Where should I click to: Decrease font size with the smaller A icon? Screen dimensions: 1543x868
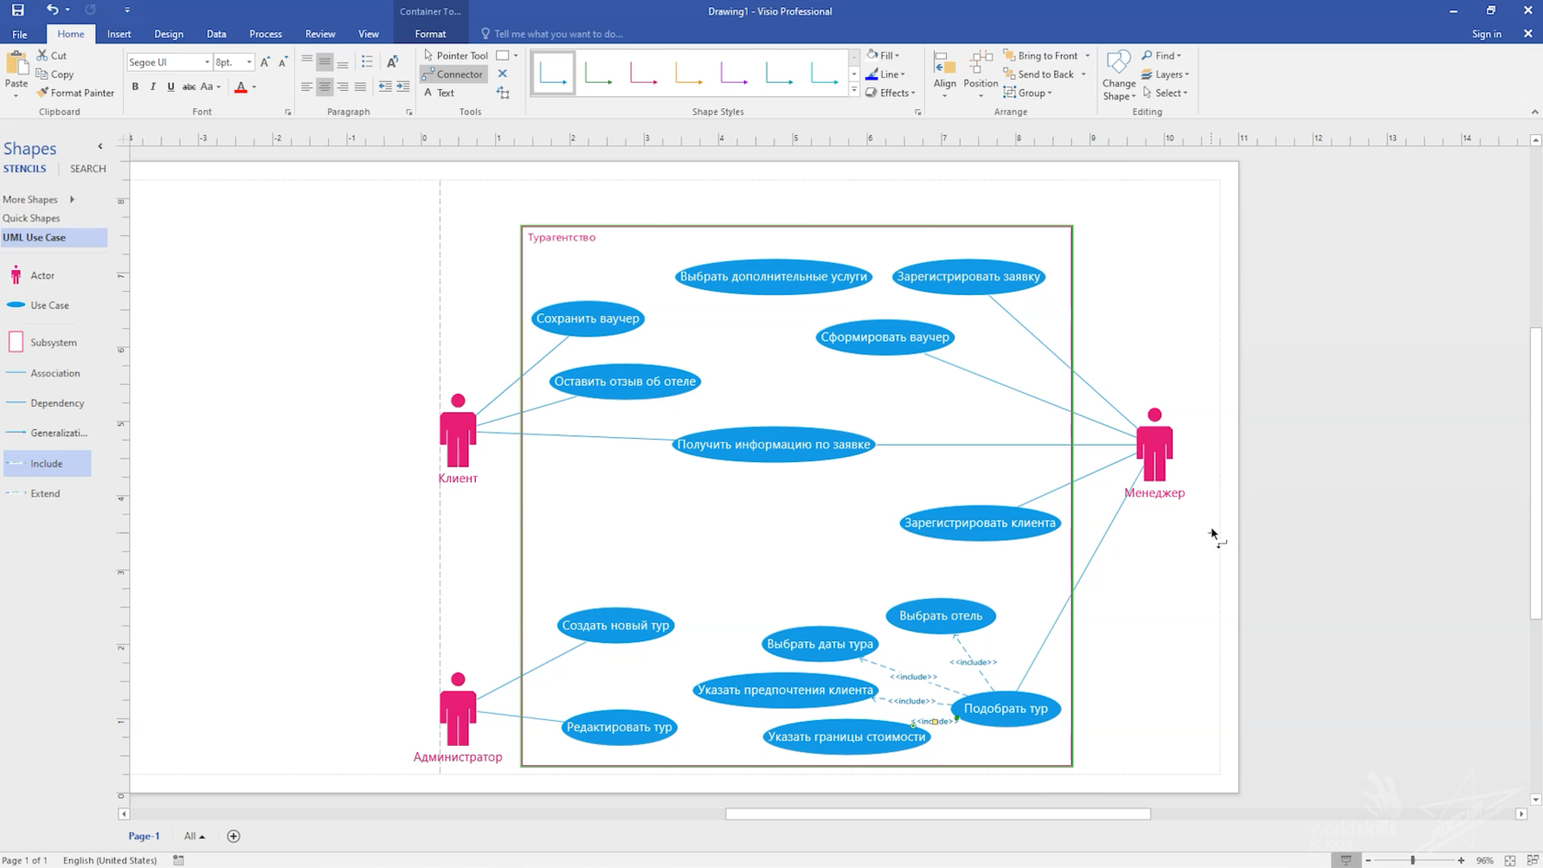[283, 62]
